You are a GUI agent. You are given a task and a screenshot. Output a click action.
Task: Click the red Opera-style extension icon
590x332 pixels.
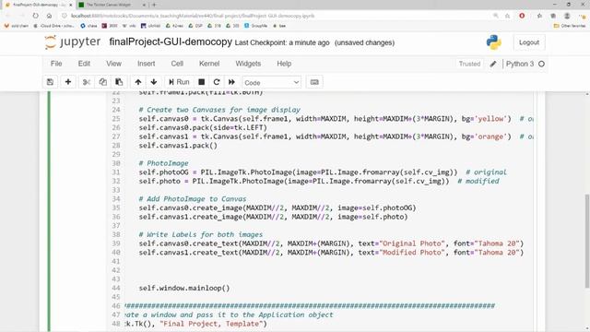click(522, 16)
